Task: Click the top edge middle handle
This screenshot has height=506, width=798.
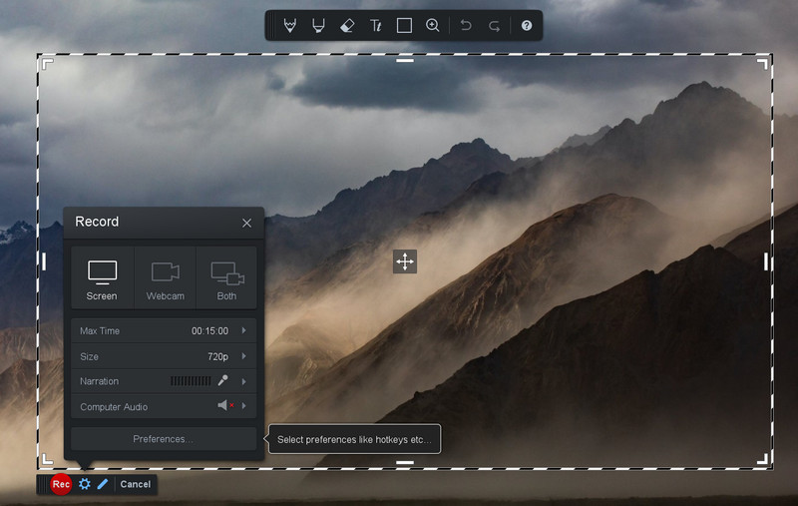Action: pyautogui.click(x=405, y=61)
